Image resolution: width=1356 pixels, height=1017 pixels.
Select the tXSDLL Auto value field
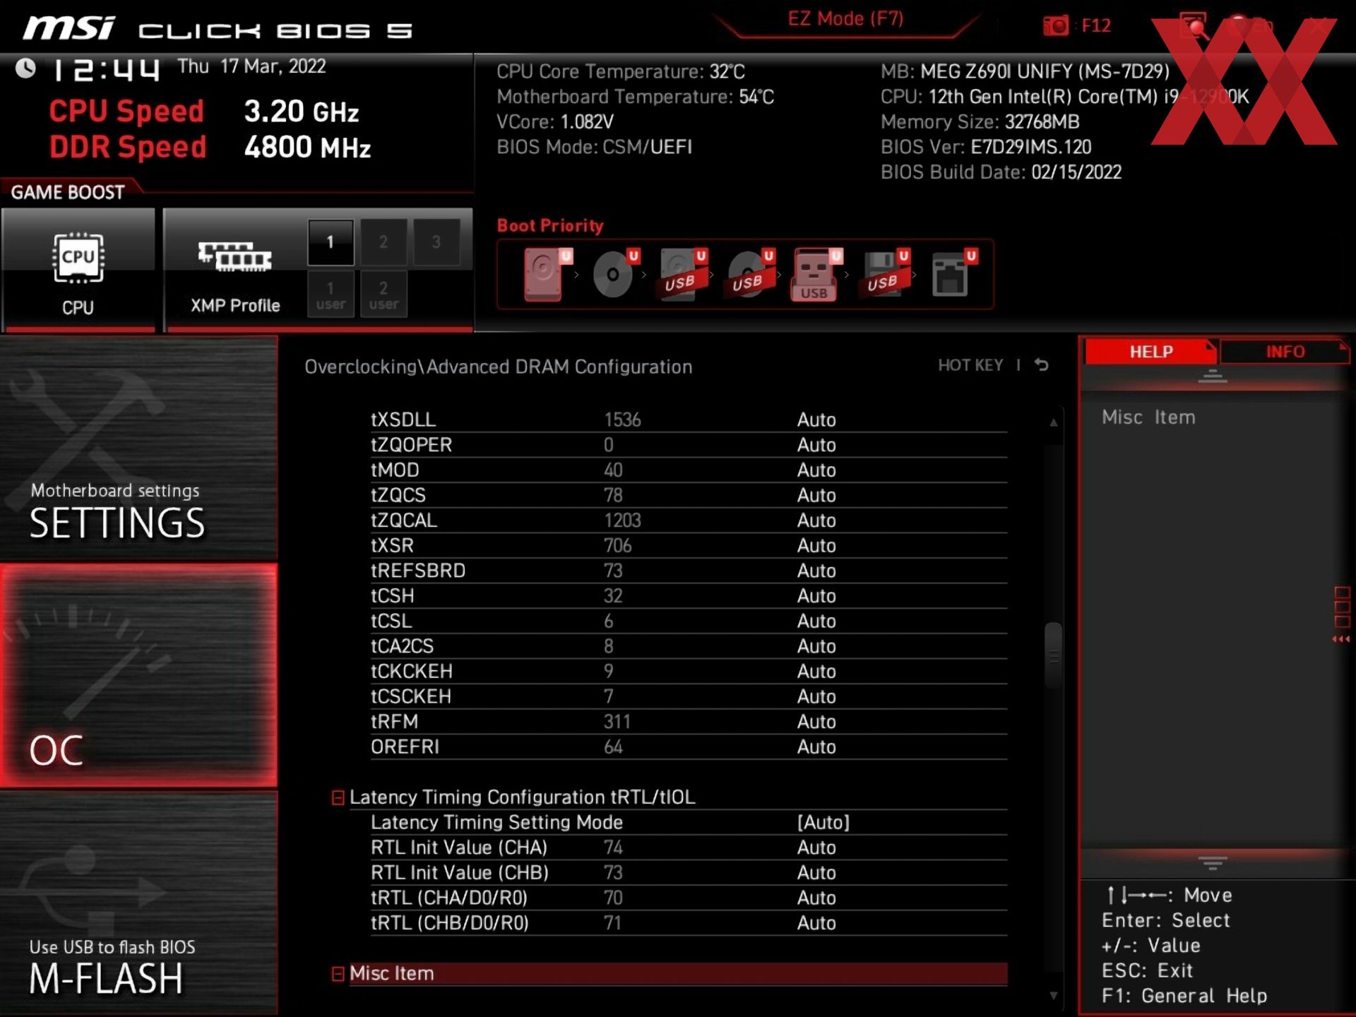(816, 420)
